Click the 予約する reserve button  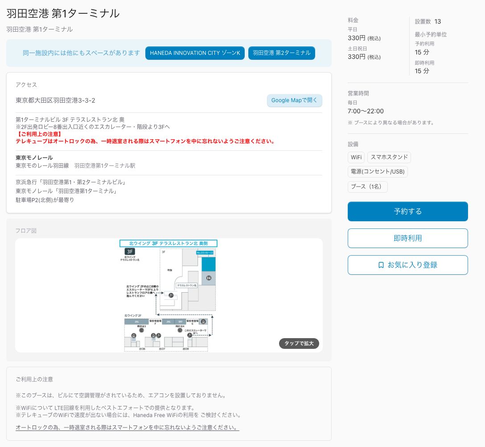(x=407, y=211)
